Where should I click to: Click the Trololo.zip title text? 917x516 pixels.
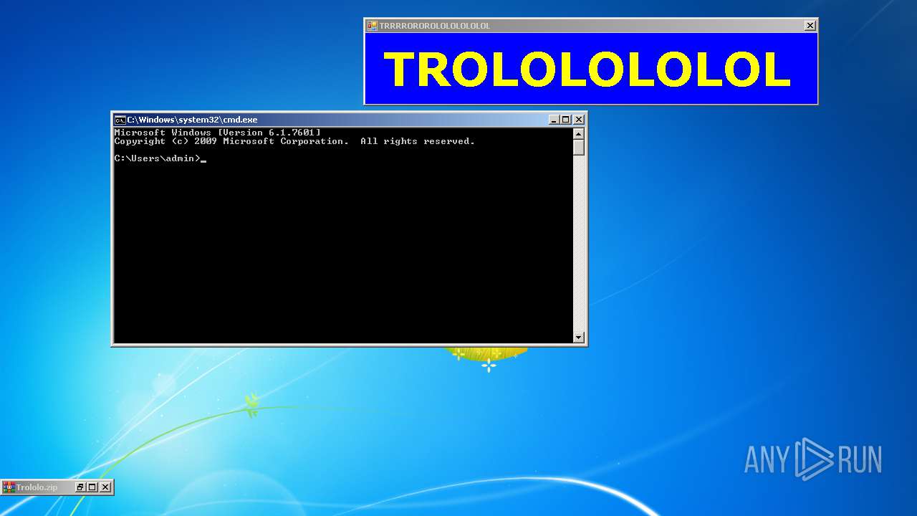coord(37,487)
